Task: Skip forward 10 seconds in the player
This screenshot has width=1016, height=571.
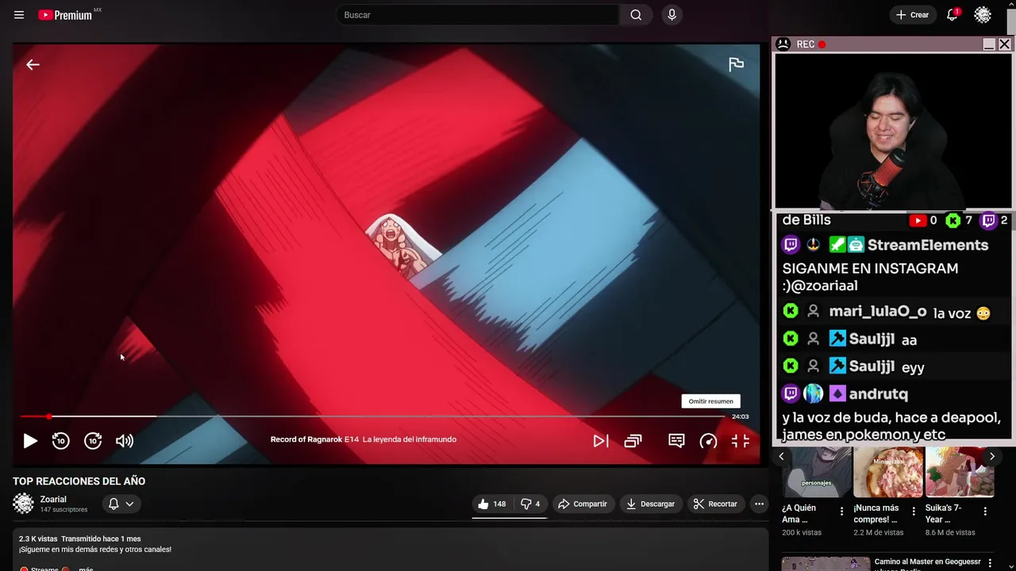Action: [93, 441]
